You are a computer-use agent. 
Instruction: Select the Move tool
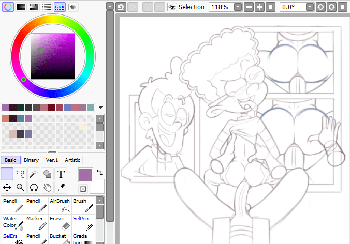coord(7,188)
